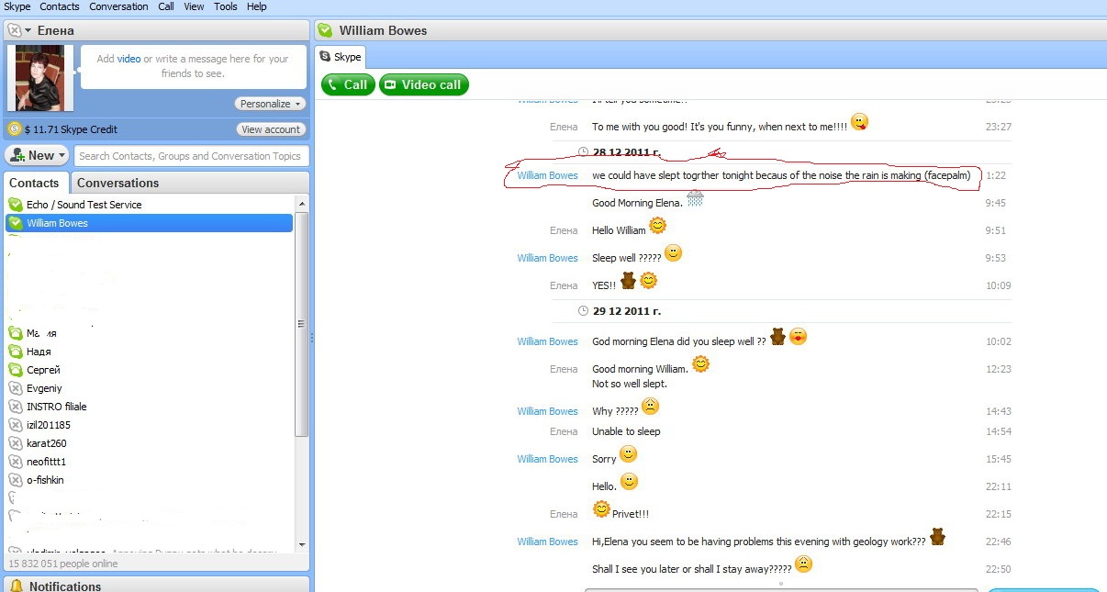The height and width of the screenshot is (592, 1107).
Task: Click the Notifications bell icon
Action: click(x=17, y=586)
